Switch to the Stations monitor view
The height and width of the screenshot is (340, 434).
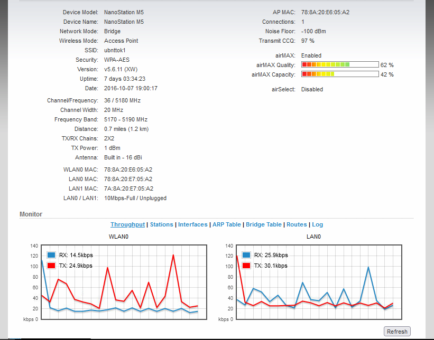[x=162, y=224]
